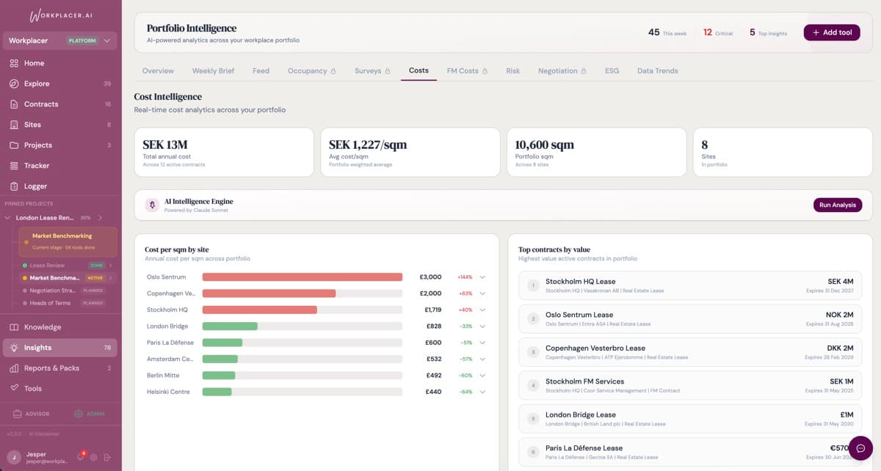Image resolution: width=881 pixels, height=471 pixels.
Task: Click the Oslo Sentrum red cost bar
Action: point(302,277)
